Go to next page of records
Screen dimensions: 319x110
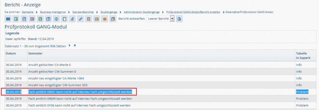(70, 46)
